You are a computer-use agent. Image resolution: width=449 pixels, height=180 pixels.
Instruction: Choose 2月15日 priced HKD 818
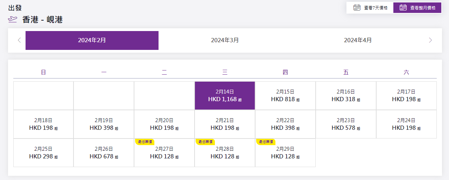(285, 96)
